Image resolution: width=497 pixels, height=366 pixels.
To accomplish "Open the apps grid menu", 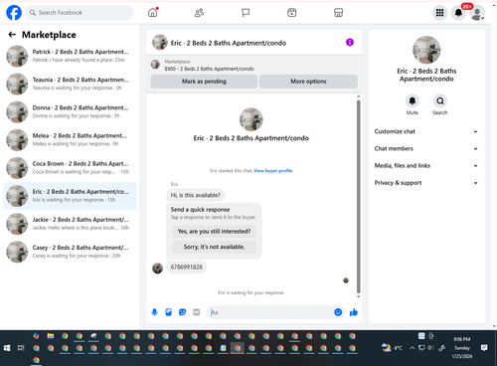I will click(439, 13).
